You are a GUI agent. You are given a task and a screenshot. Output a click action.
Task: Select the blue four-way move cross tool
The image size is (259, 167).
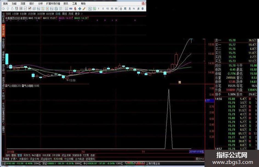[79, 9]
